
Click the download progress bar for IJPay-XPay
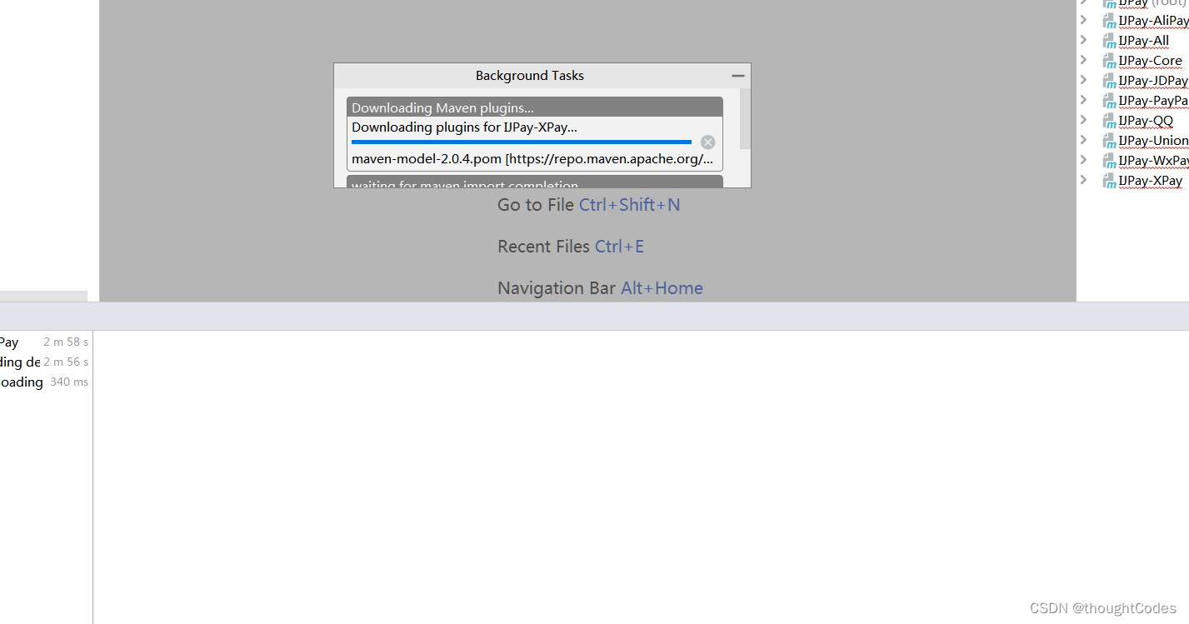click(522, 142)
